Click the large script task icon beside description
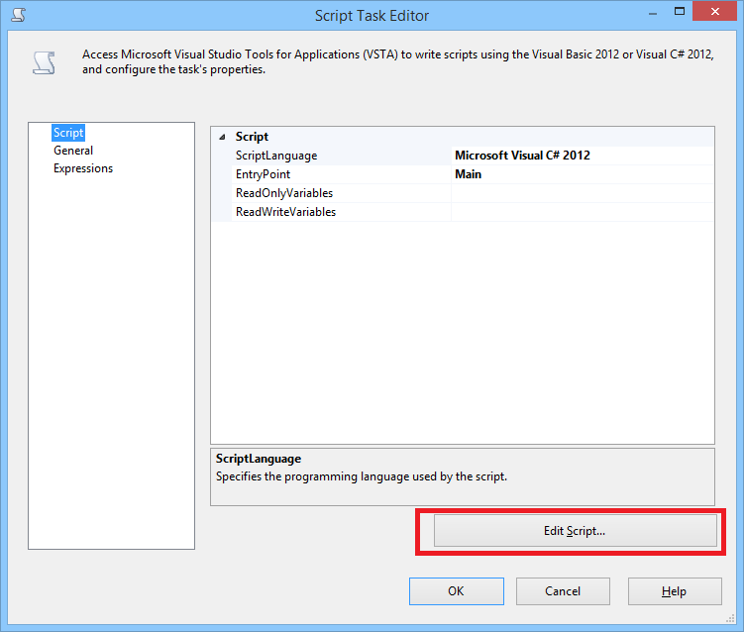This screenshot has height=632, width=744. 45,62
